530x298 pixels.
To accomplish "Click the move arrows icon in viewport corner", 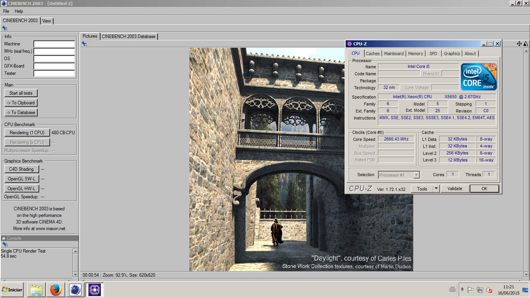I will point(519,44).
